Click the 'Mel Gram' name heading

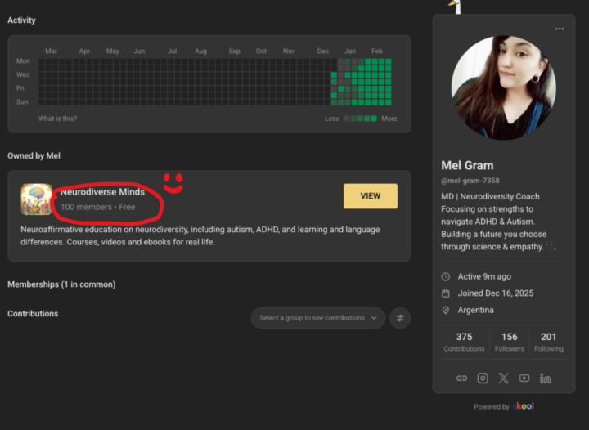click(x=467, y=165)
